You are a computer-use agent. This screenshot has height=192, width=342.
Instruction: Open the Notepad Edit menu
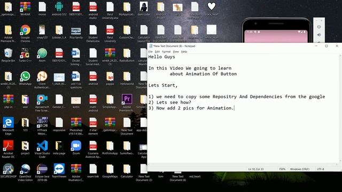(157, 52)
